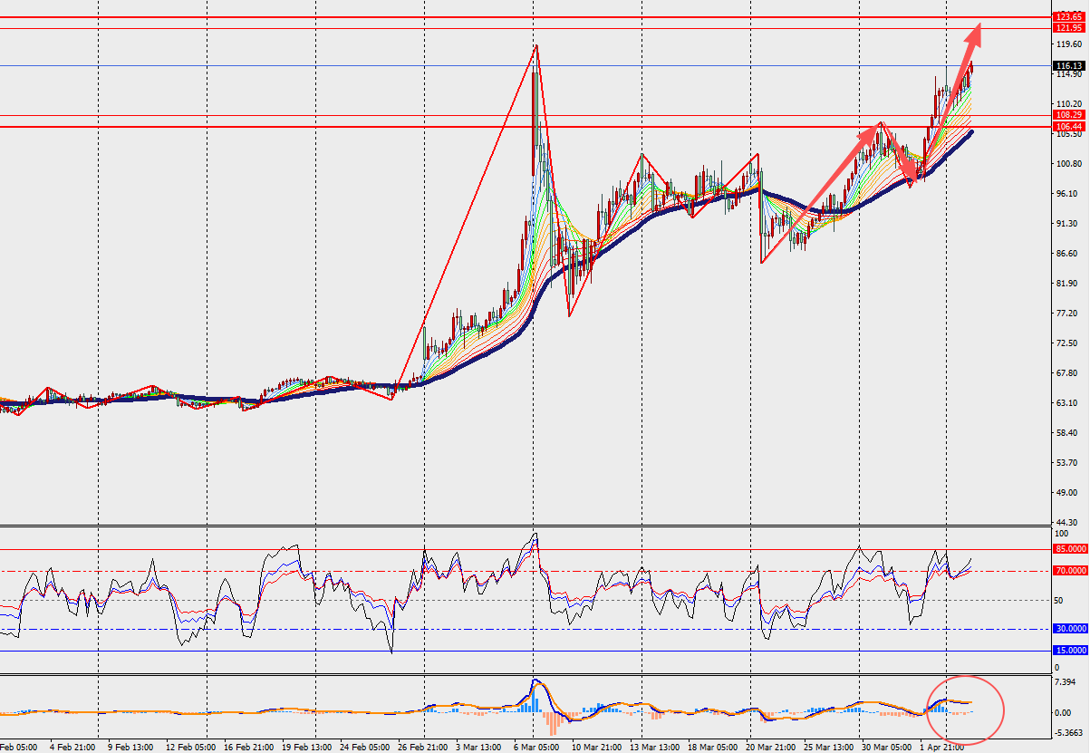
Task: Click the 123.65 red price label
Action: [1070, 17]
